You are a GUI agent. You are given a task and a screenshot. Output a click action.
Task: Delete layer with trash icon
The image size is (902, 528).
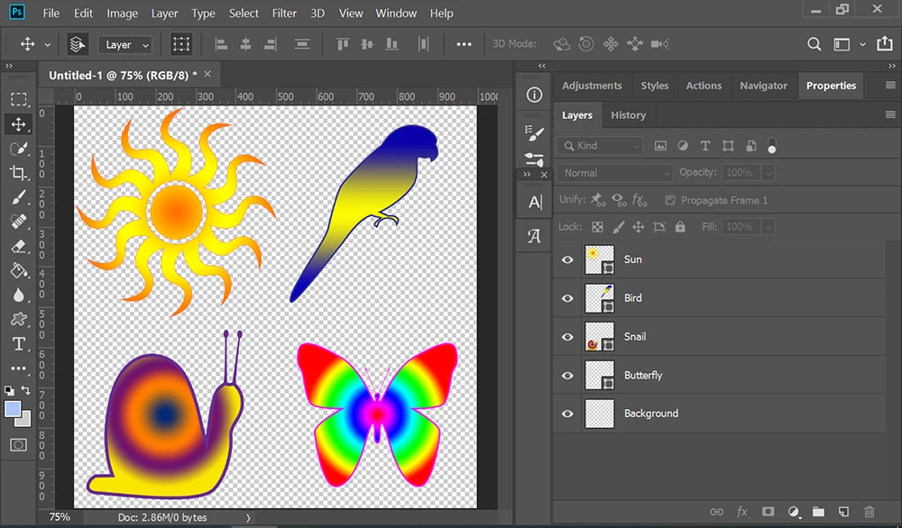click(x=870, y=512)
